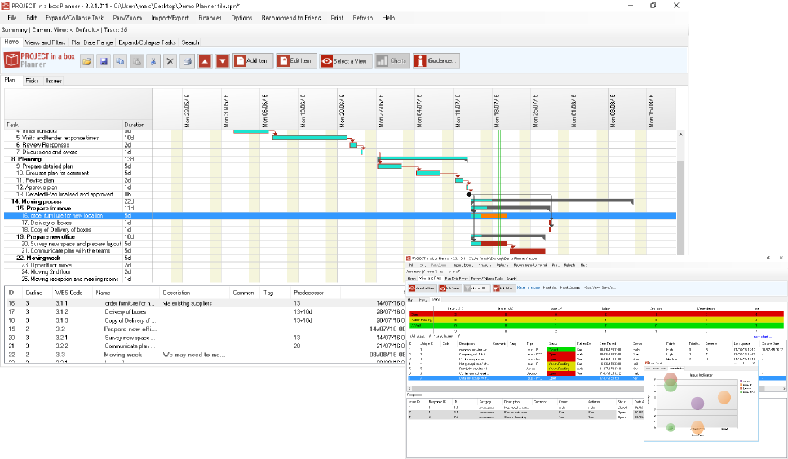Switch to the Views and Filters ribbon tab
The width and height of the screenshot is (788, 459).
(x=45, y=42)
